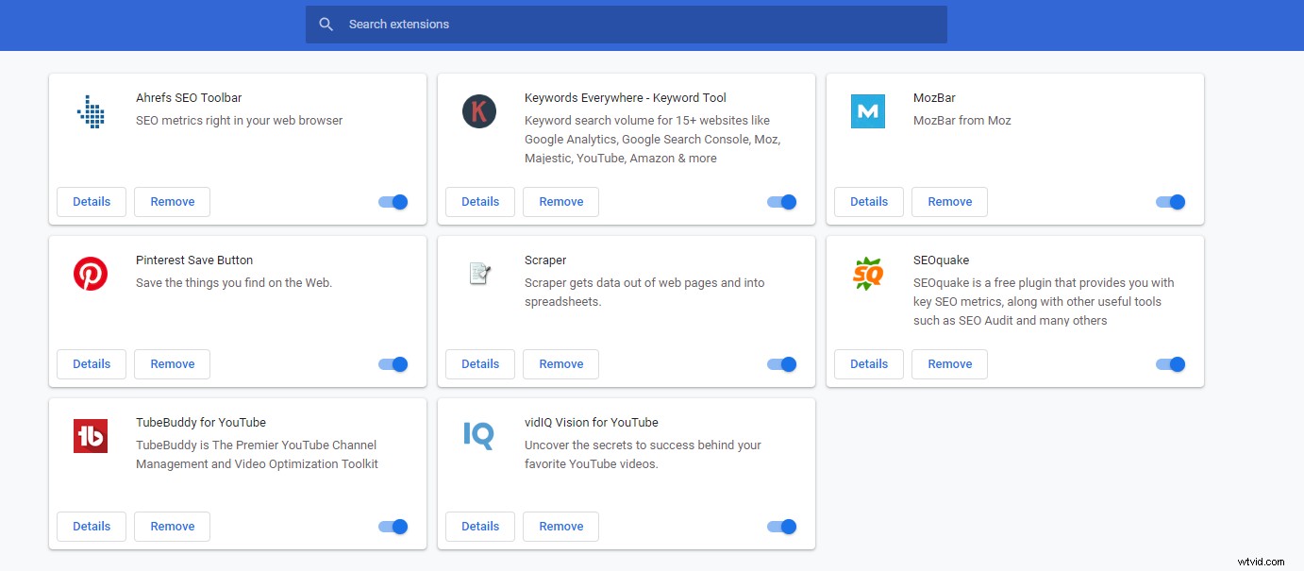The image size is (1304, 571).
Task: Toggle off the Pinterest Save Button extension
Action: [x=393, y=364]
